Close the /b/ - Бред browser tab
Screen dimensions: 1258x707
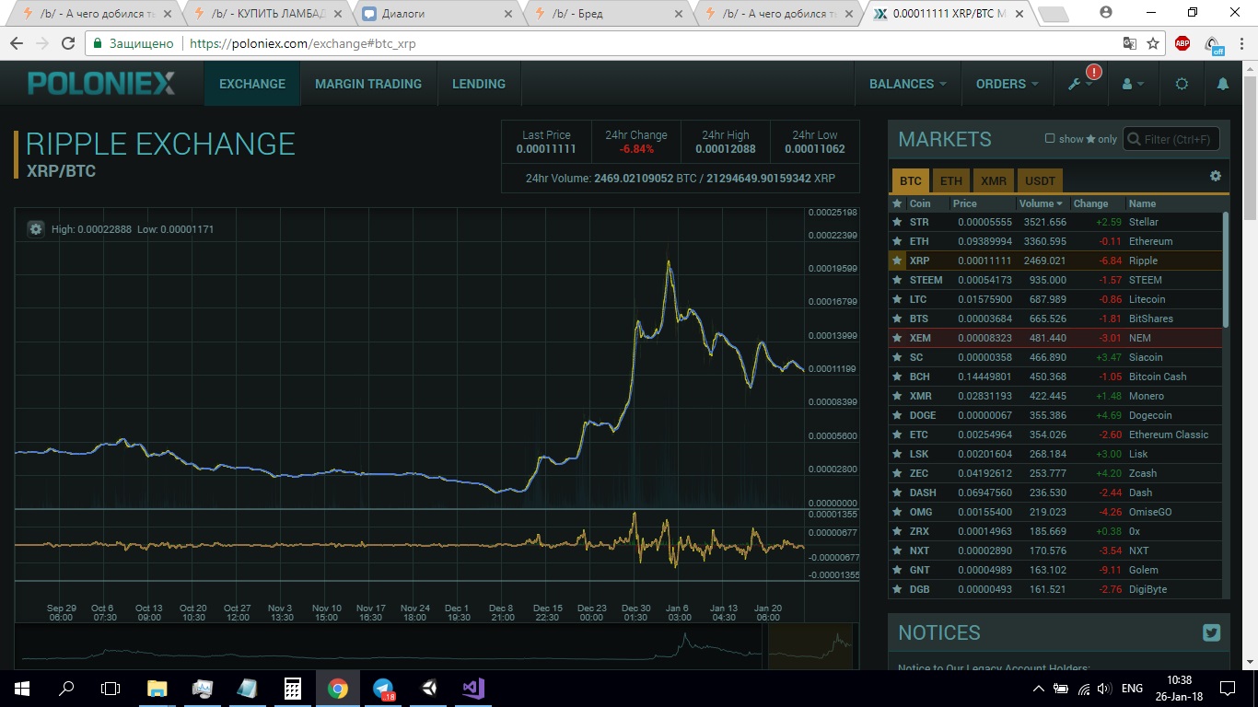click(x=679, y=14)
